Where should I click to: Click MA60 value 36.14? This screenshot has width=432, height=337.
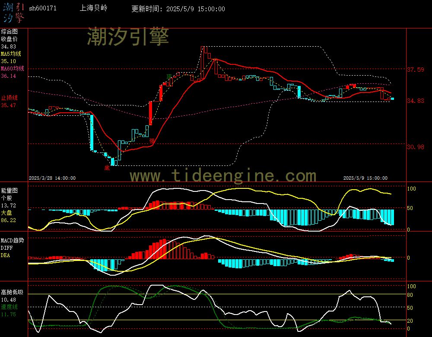(9, 76)
